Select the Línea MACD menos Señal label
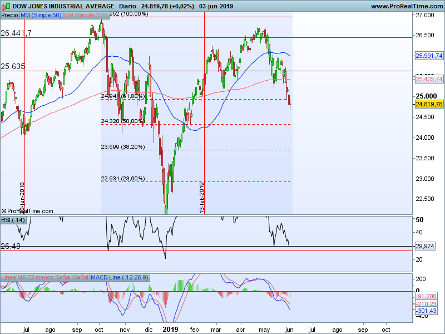The width and height of the screenshot is (445, 334). (x=36, y=277)
